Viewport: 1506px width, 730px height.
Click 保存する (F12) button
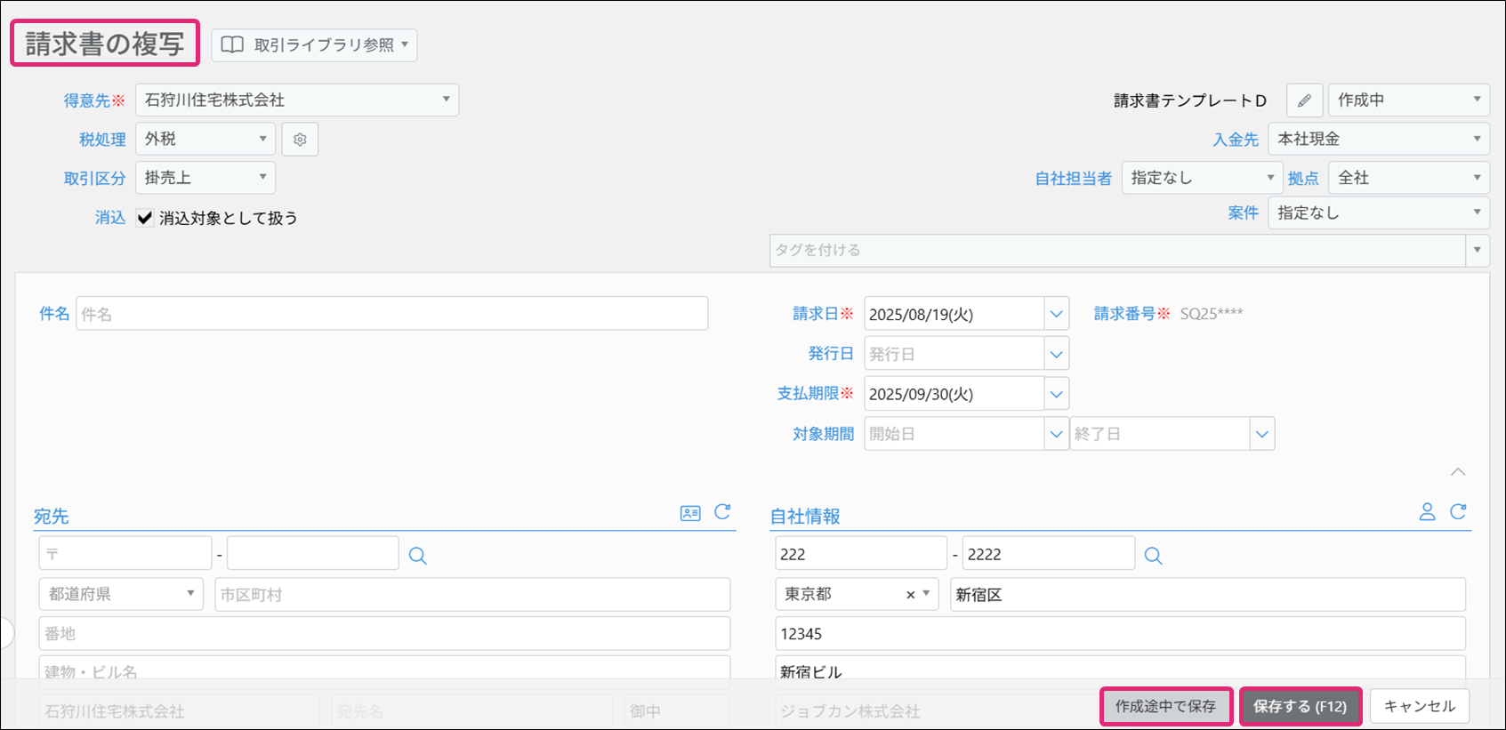1300,706
